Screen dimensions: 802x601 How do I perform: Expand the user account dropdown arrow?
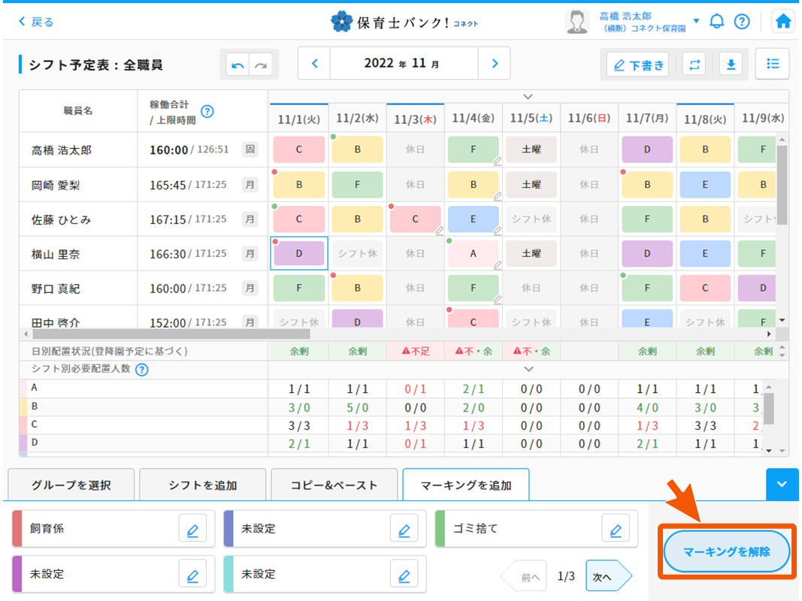coord(696,21)
